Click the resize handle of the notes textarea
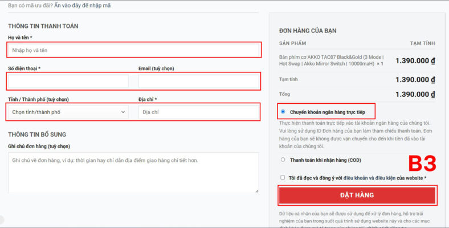Viewport: 449px width, 228px height. [256, 190]
